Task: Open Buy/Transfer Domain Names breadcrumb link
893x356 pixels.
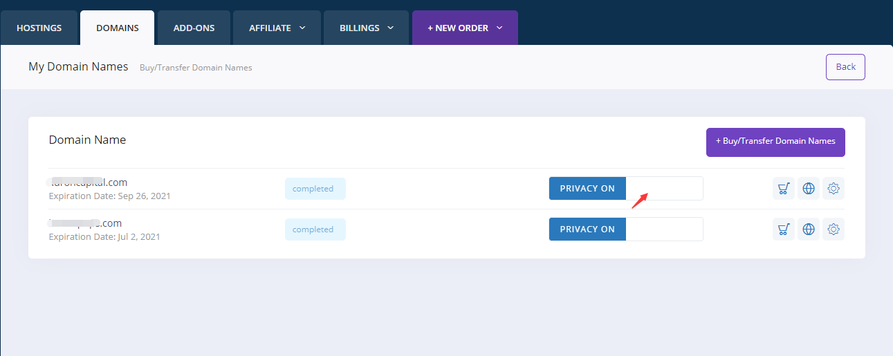Action: coord(196,68)
